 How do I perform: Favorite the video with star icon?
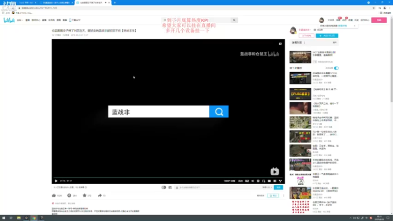(84, 195)
